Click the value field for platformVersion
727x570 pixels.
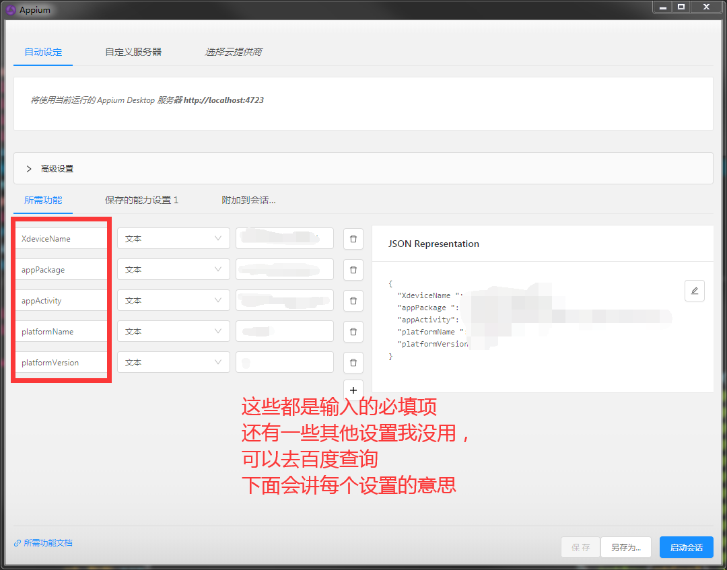[285, 363]
